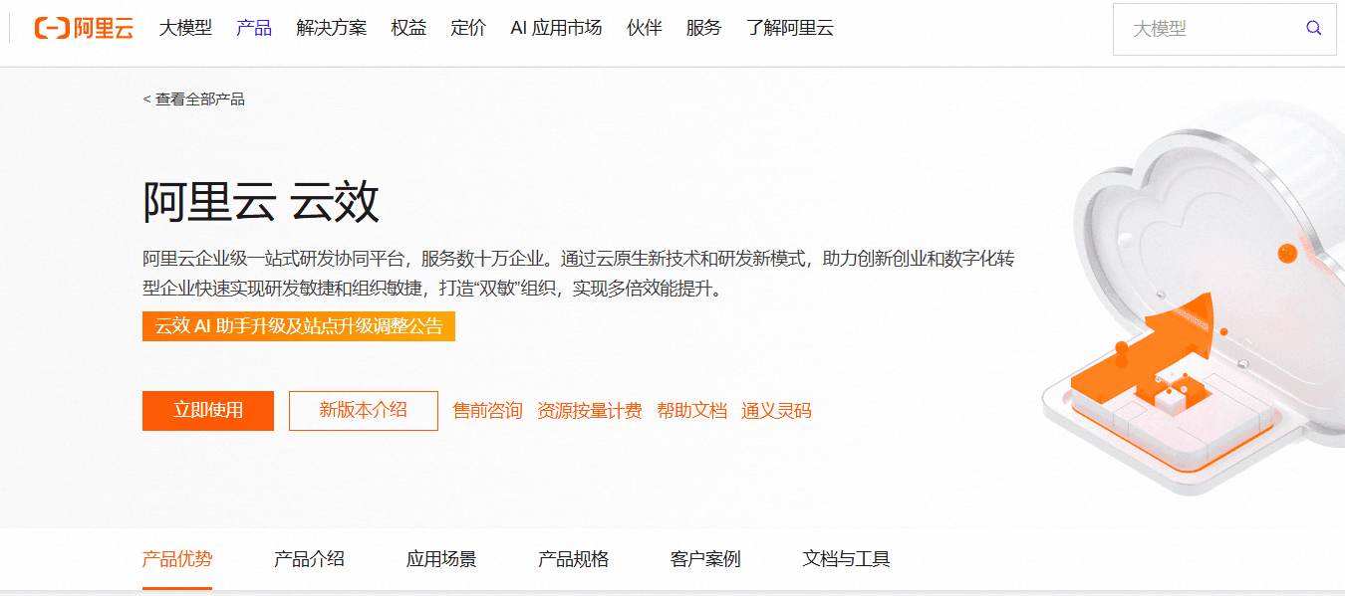Select the 产品优势 tab
1345x596 pixels.
(x=177, y=559)
